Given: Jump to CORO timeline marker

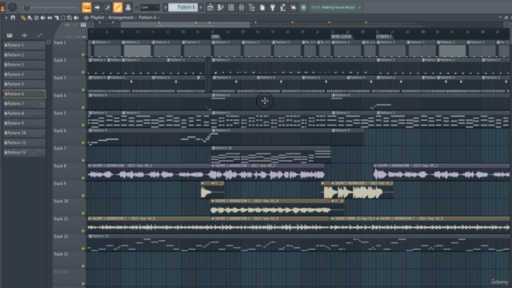Looking at the screenshot, I should point(215,37).
